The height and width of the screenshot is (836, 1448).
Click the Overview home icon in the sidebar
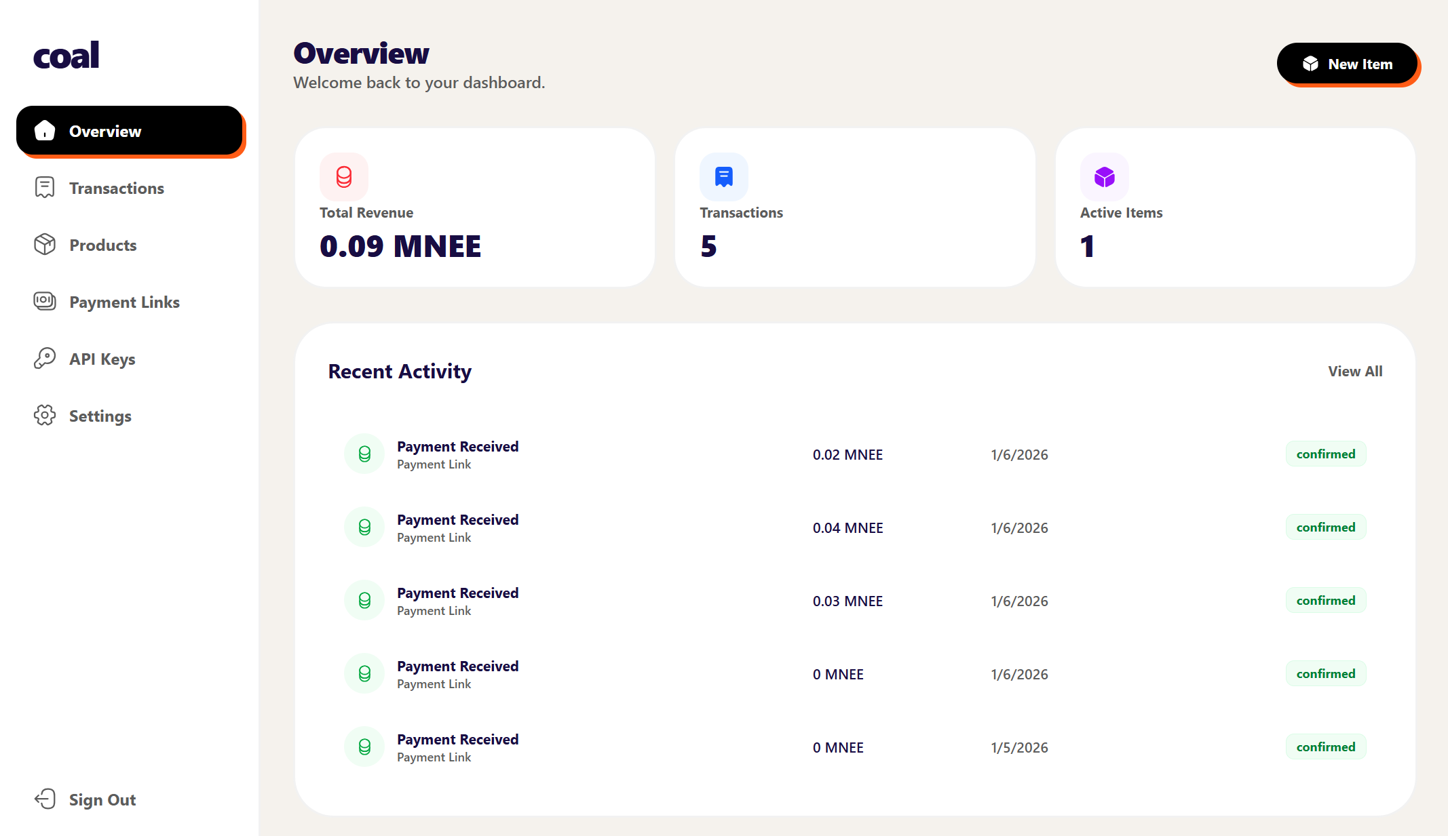click(x=44, y=131)
